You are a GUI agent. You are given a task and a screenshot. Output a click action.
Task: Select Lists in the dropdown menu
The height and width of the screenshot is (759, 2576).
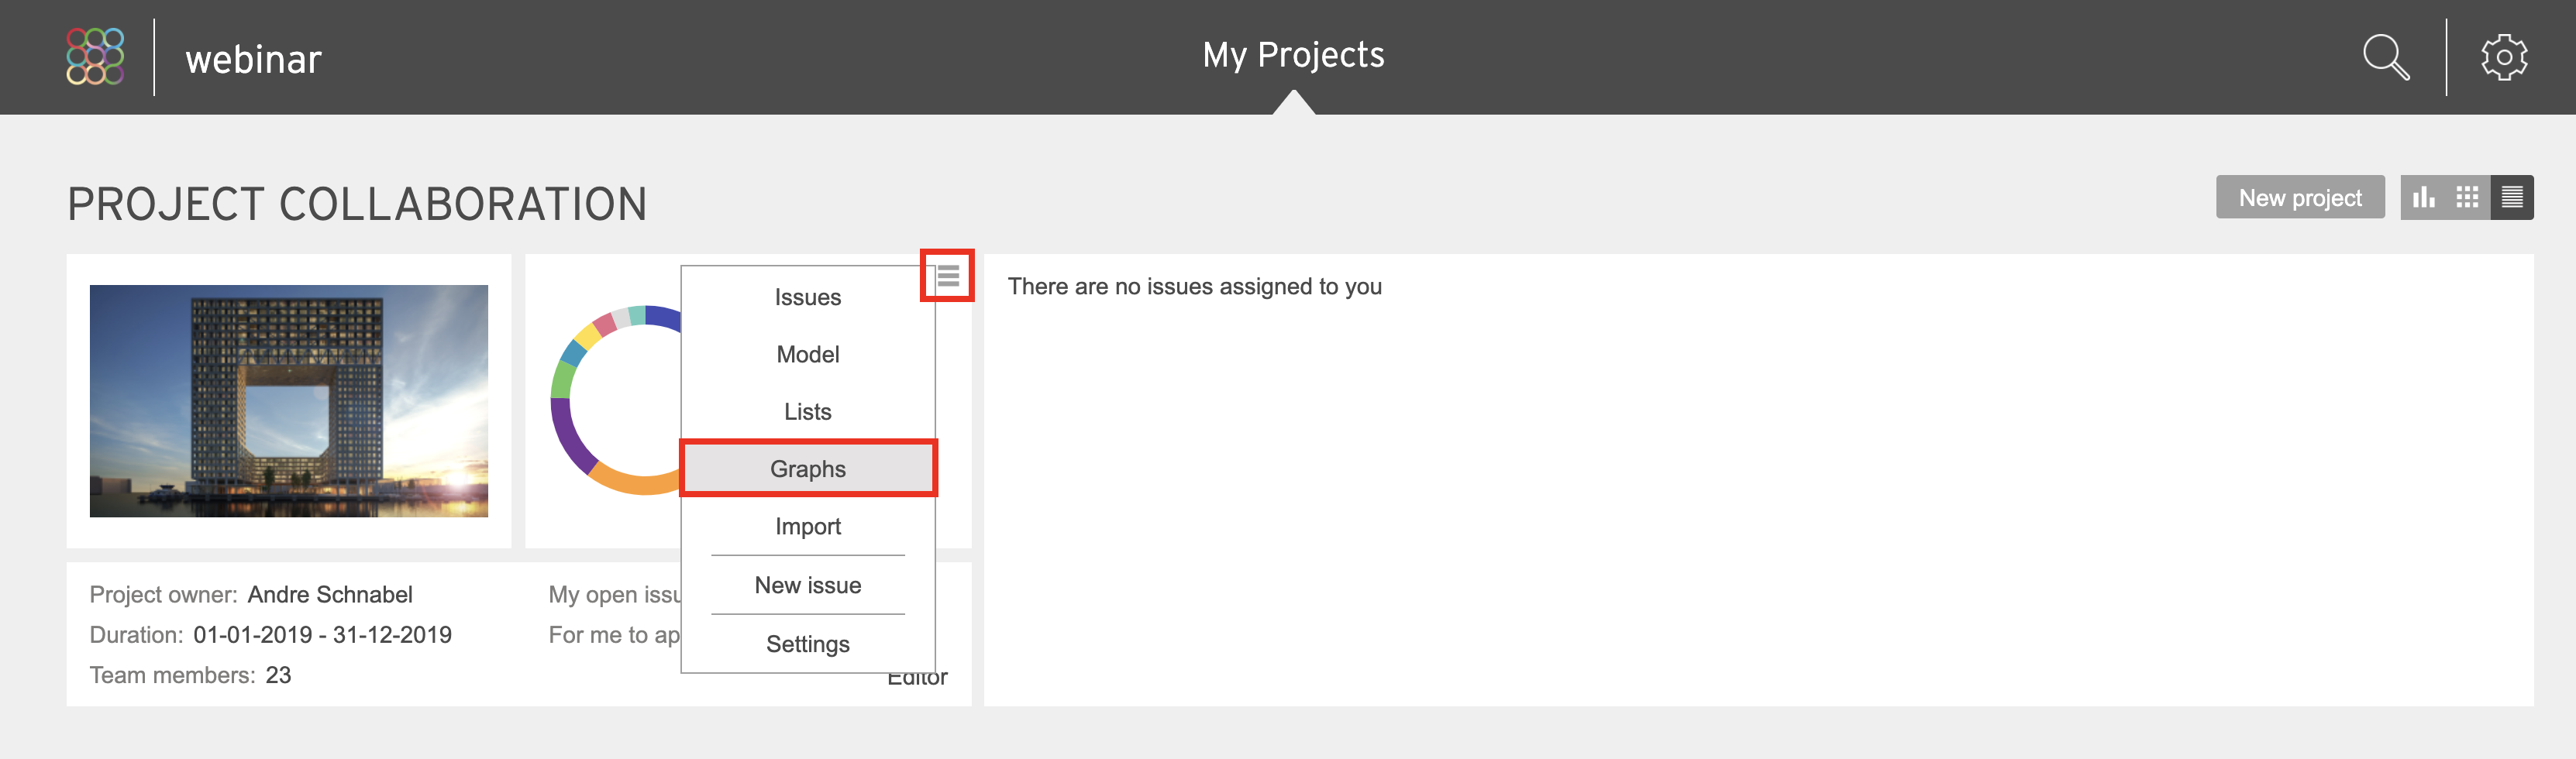pyautogui.click(x=808, y=411)
